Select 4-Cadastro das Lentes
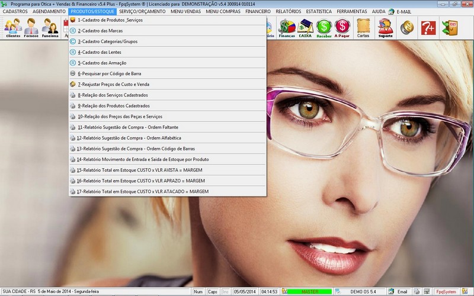Screen dimensions: 474x296 point(168,52)
